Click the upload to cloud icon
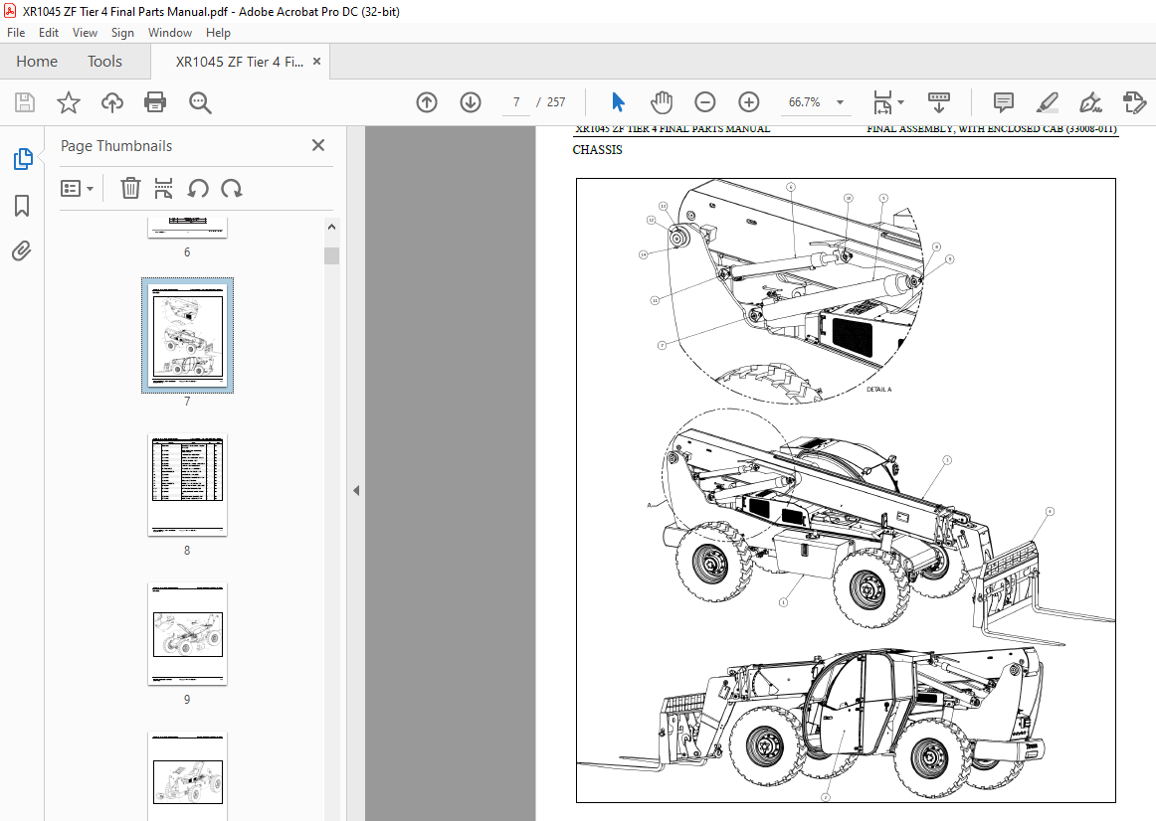The width and height of the screenshot is (1156, 821). click(x=112, y=102)
